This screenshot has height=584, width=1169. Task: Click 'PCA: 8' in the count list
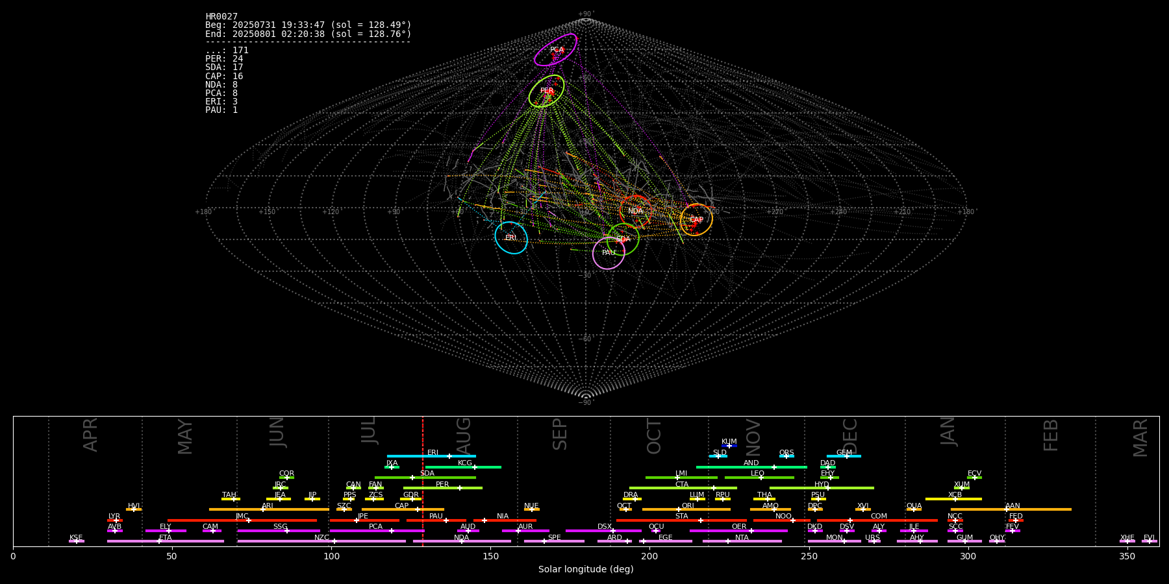221,93
